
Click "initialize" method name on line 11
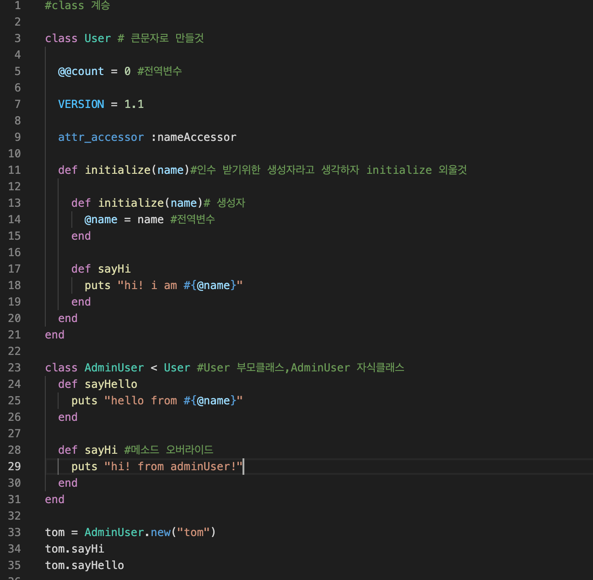(x=118, y=170)
